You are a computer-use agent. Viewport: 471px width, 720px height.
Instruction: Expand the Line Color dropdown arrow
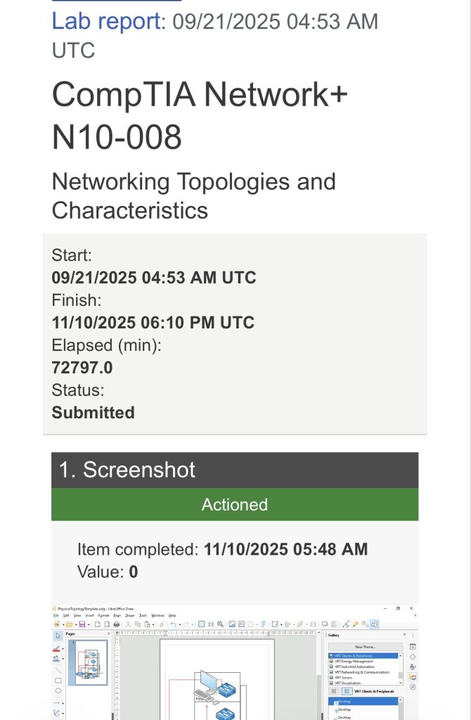coord(63,648)
